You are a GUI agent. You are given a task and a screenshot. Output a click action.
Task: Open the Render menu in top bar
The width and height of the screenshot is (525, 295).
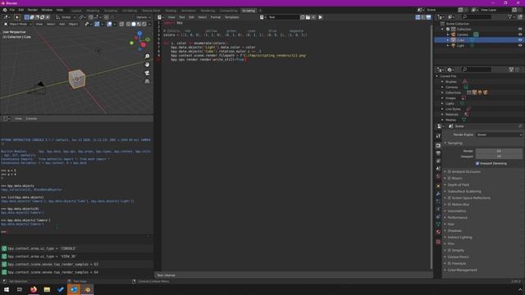tap(33, 10)
